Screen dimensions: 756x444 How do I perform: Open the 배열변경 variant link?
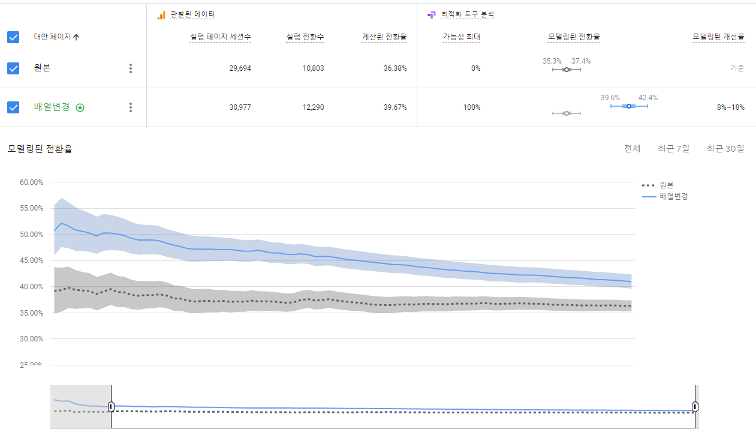[52, 107]
